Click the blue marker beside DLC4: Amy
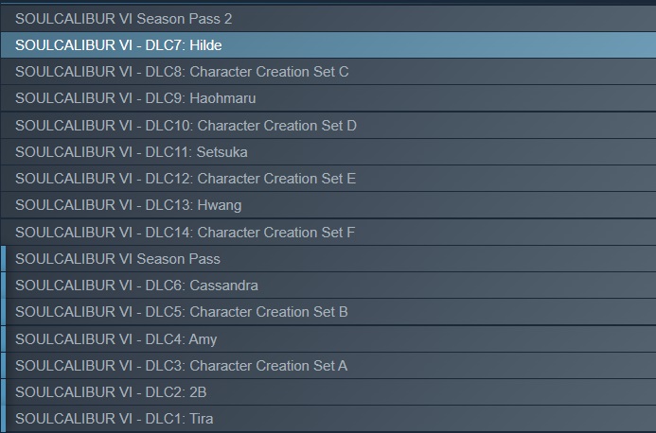 (3, 338)
